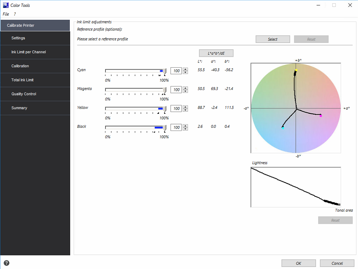Open the question mark help menu

(x=15, y=14)
